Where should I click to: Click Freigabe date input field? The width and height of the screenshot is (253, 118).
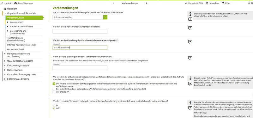click(x=80, y=68)
